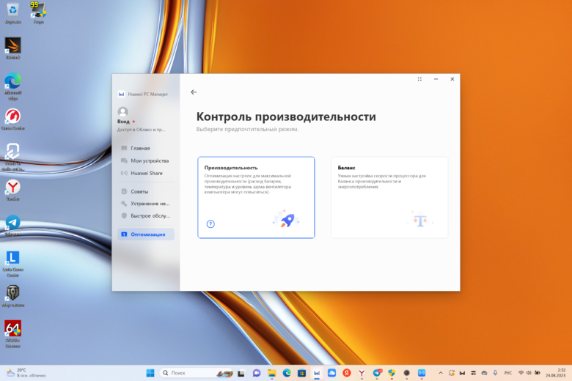
Task: Click the Вход sign-in link
Action: pos(123,122)
